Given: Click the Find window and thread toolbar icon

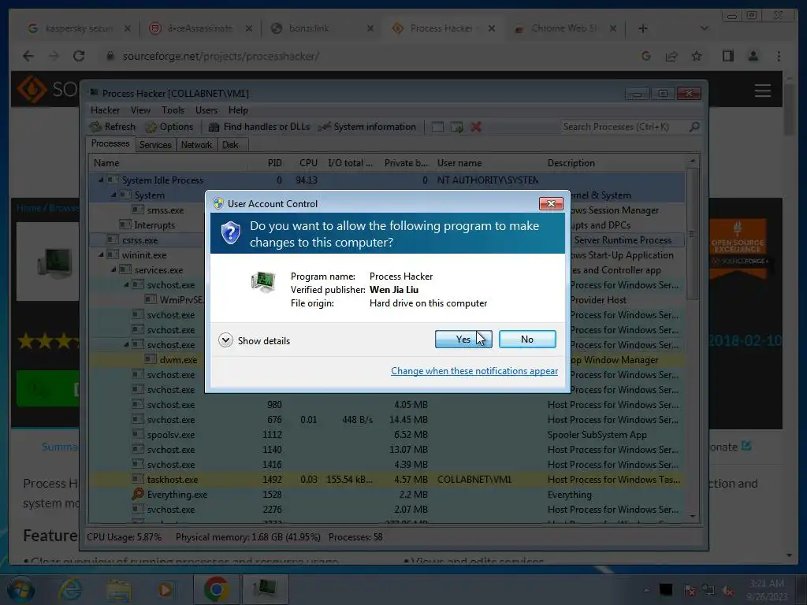Looking at the screenshot, I should coord(456,127).
